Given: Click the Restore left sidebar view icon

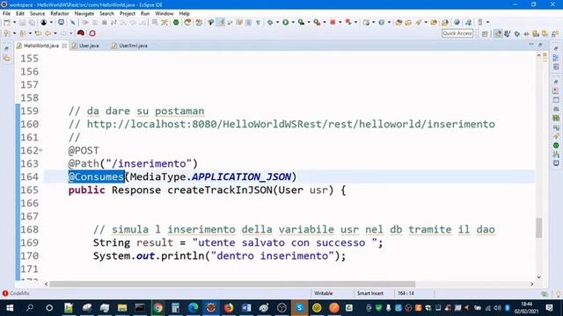Looking at the screenshot, I should pyautogui.click(x=7, y=48).
